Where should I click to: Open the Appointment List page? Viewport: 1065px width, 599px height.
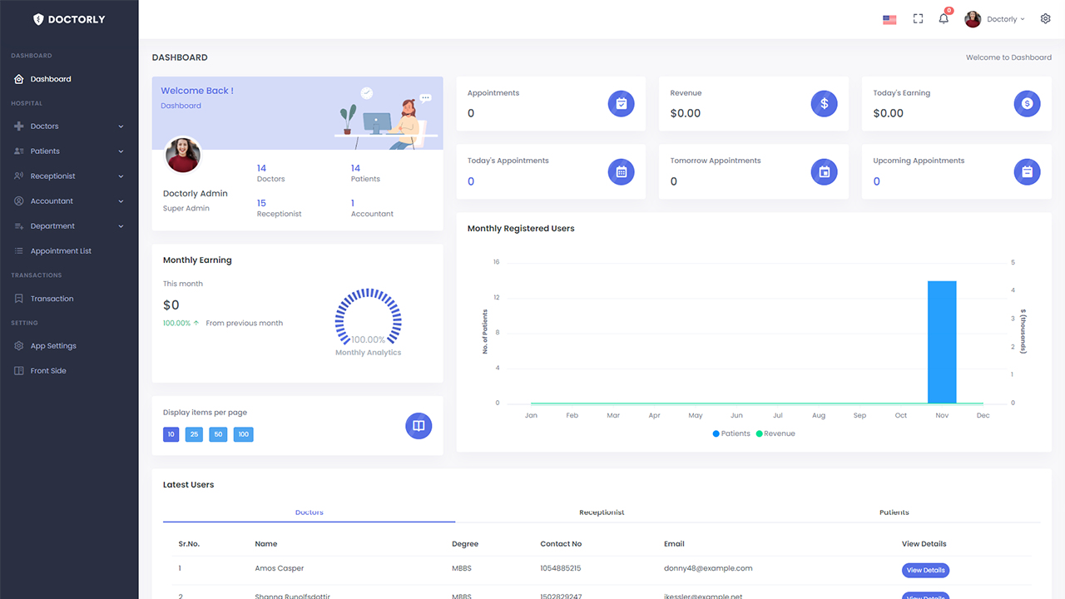pos(60,250)
